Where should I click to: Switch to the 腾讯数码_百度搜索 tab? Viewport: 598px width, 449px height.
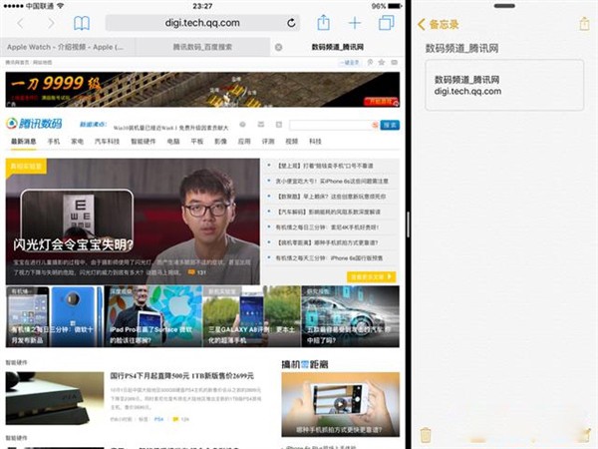pos(202,47)
